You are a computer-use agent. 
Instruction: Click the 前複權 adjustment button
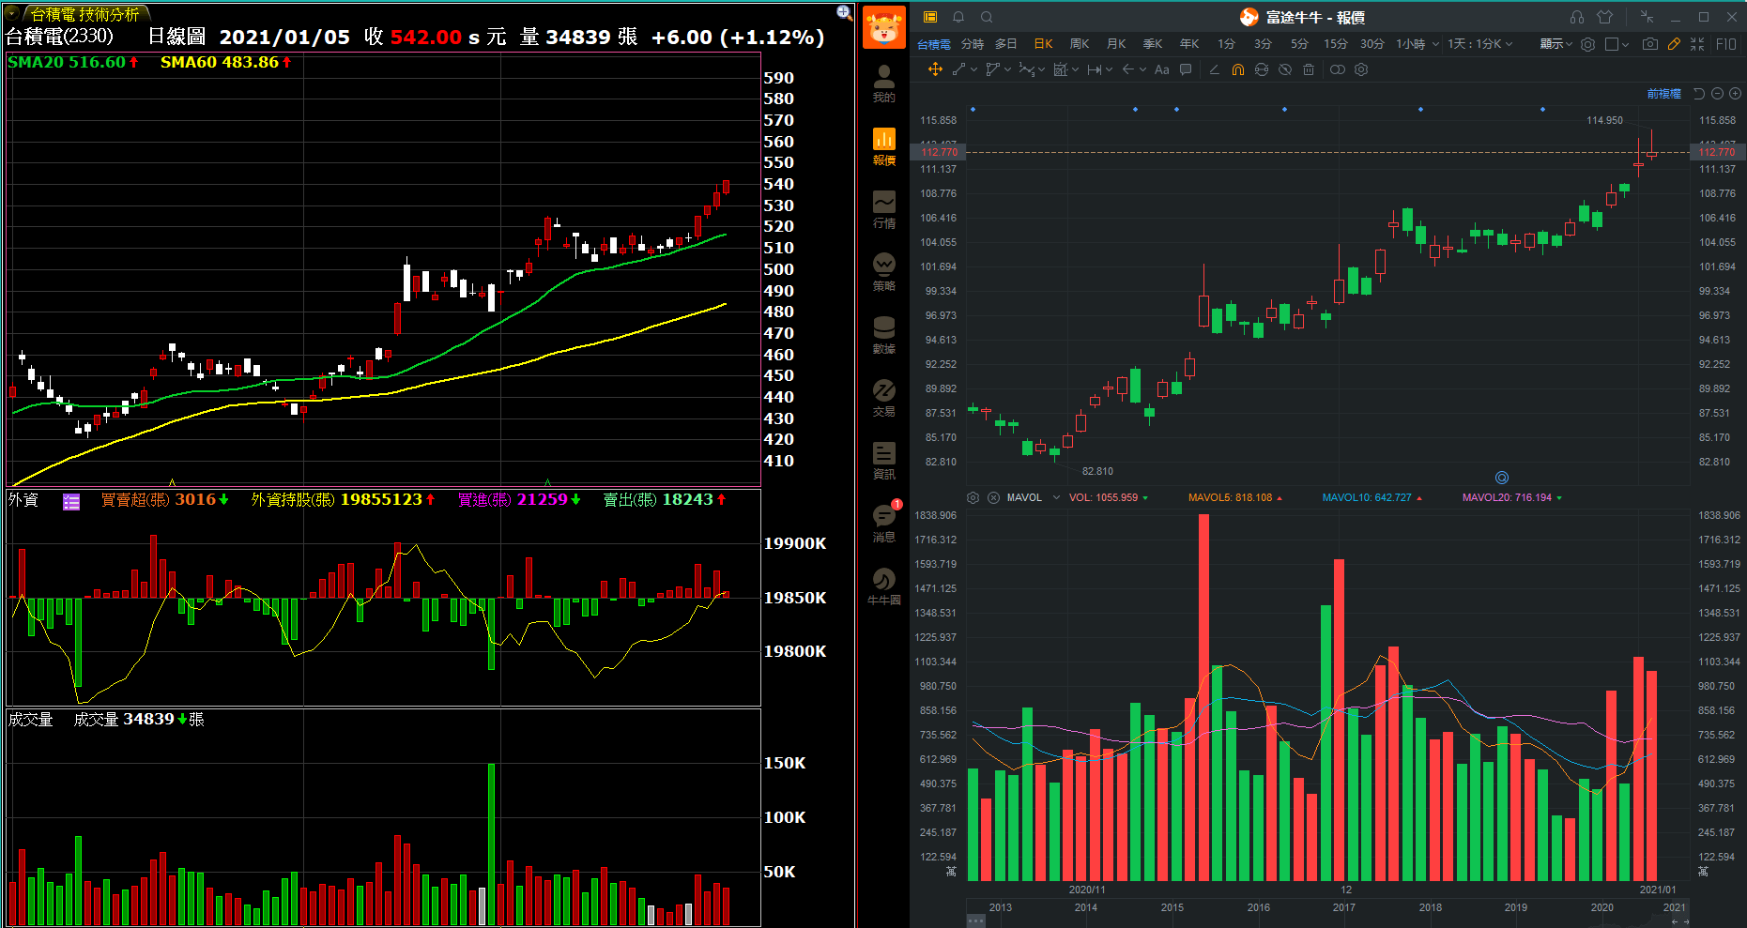click(x=1663, y=94)
